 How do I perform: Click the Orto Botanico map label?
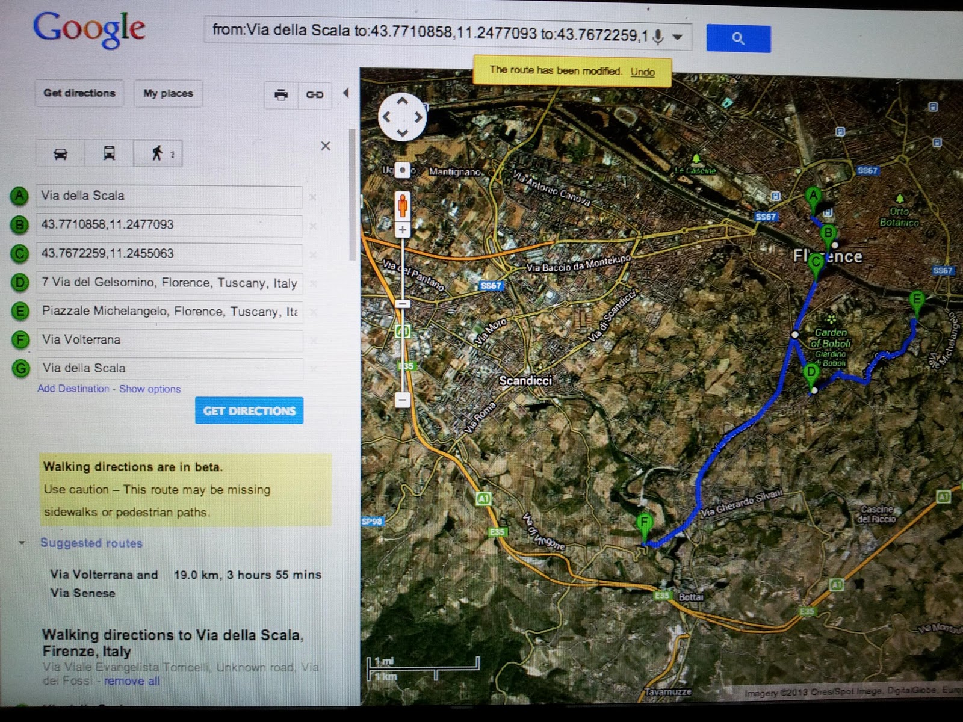pos(899,217)
